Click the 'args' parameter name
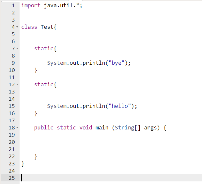 click(150, 128)
